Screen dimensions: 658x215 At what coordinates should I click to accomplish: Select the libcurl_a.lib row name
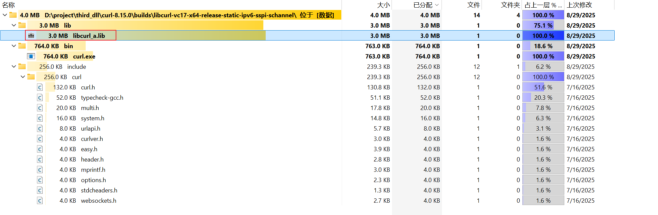[89, 36]
